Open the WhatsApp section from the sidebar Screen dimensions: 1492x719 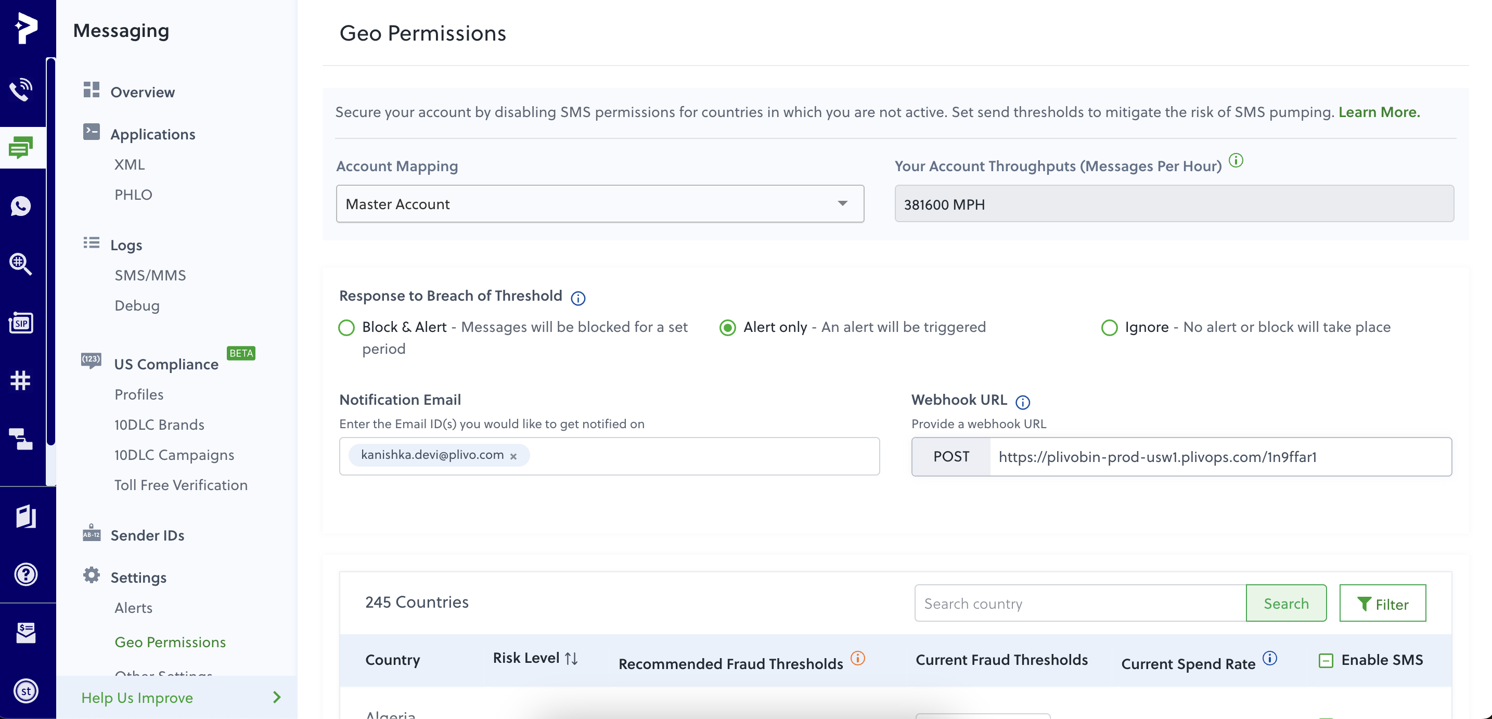21,206
